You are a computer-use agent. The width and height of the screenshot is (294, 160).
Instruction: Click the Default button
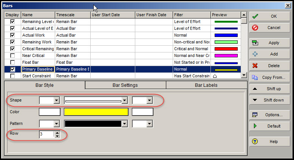click(269, 126)
